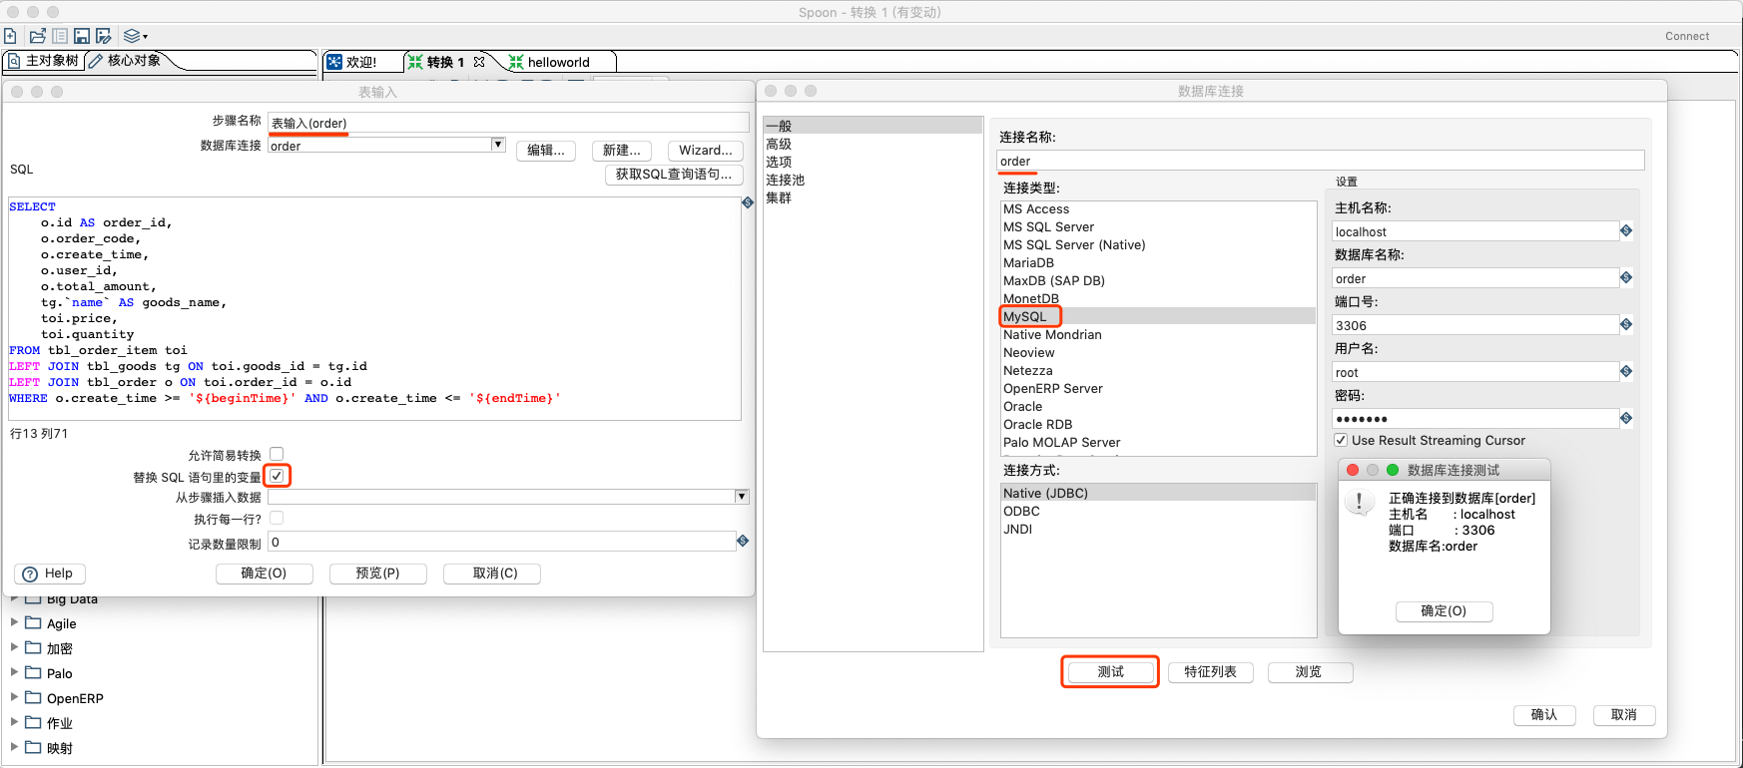The height and width of the screenshot is (768, 1743).
Task: Click the Agile folder icon in tree
Action: pyautogui.click(x=33, y=623)
